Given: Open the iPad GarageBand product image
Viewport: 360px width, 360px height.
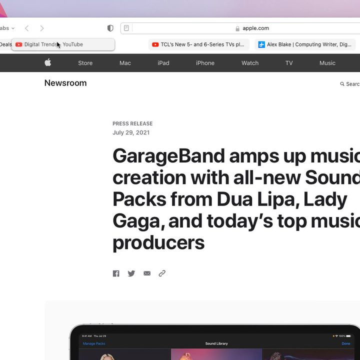Looking at the screenshot, I should (214, 342).
